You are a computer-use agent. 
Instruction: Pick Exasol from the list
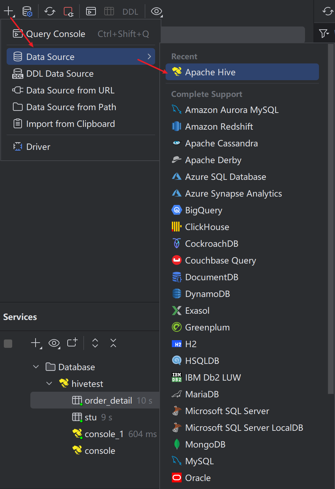[x=242, y=311]
